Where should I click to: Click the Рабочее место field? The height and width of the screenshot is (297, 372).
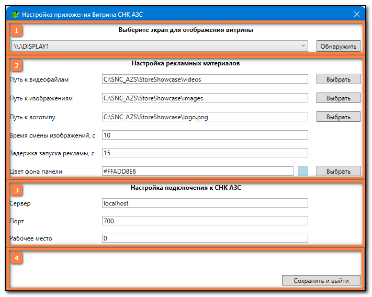pos(205,238)
